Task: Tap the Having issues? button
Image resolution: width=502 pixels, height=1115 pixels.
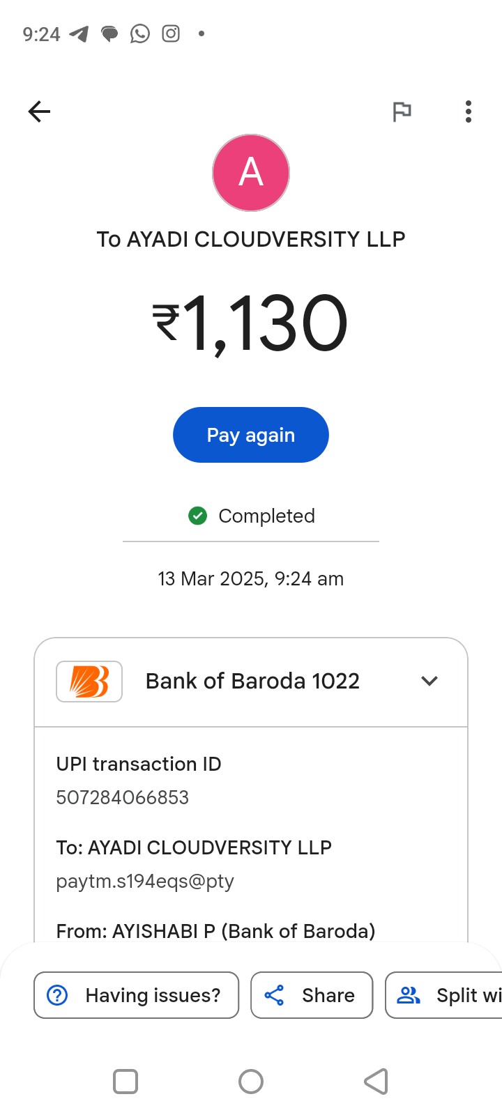Action: tap(137, 995)
